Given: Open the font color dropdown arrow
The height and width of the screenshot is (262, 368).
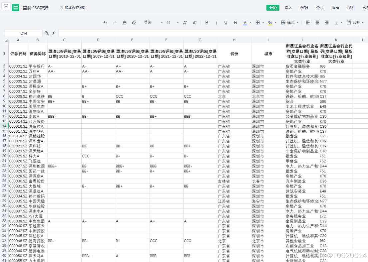Looking at the screenshot, I should (x=250, y=23).
